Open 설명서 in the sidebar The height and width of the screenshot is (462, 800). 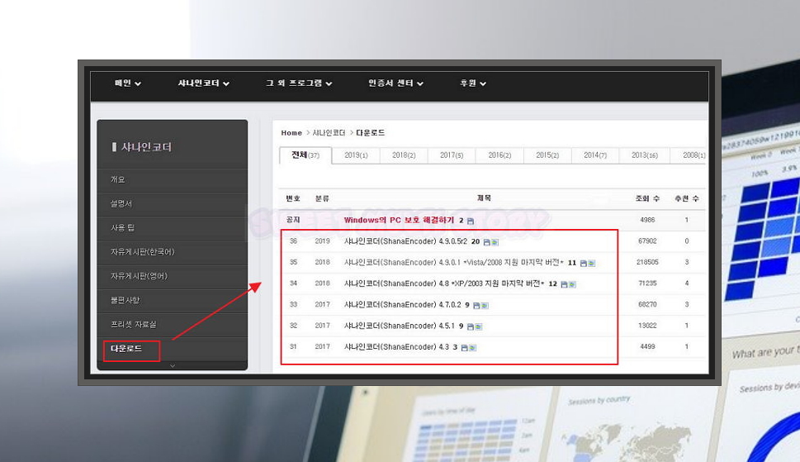(x=173, y=203)
